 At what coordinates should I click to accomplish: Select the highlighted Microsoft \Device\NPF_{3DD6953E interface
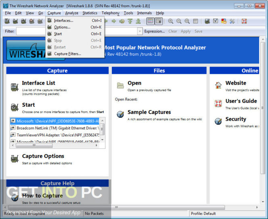(x=55, y=121)
